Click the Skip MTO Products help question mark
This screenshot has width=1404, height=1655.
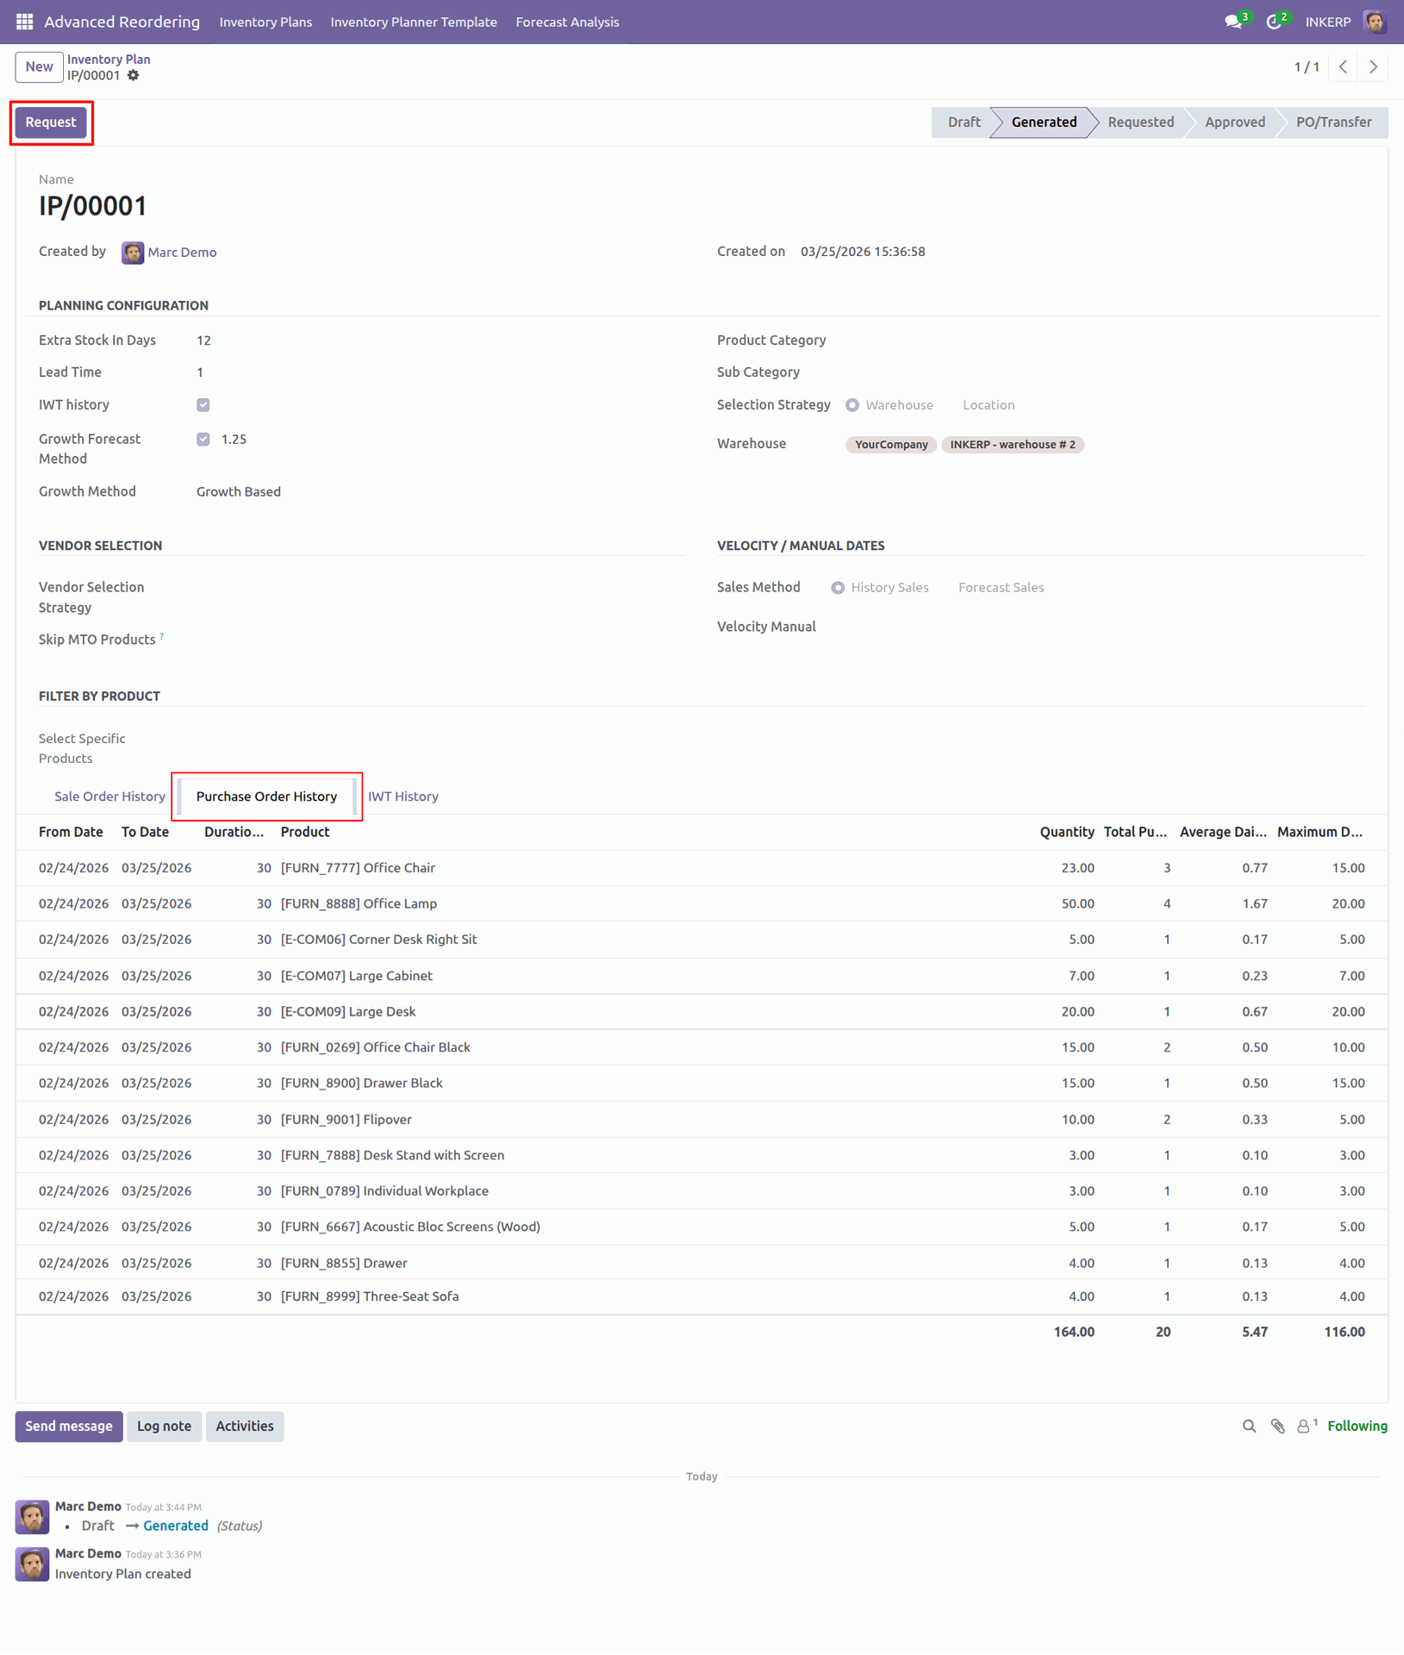162,636
